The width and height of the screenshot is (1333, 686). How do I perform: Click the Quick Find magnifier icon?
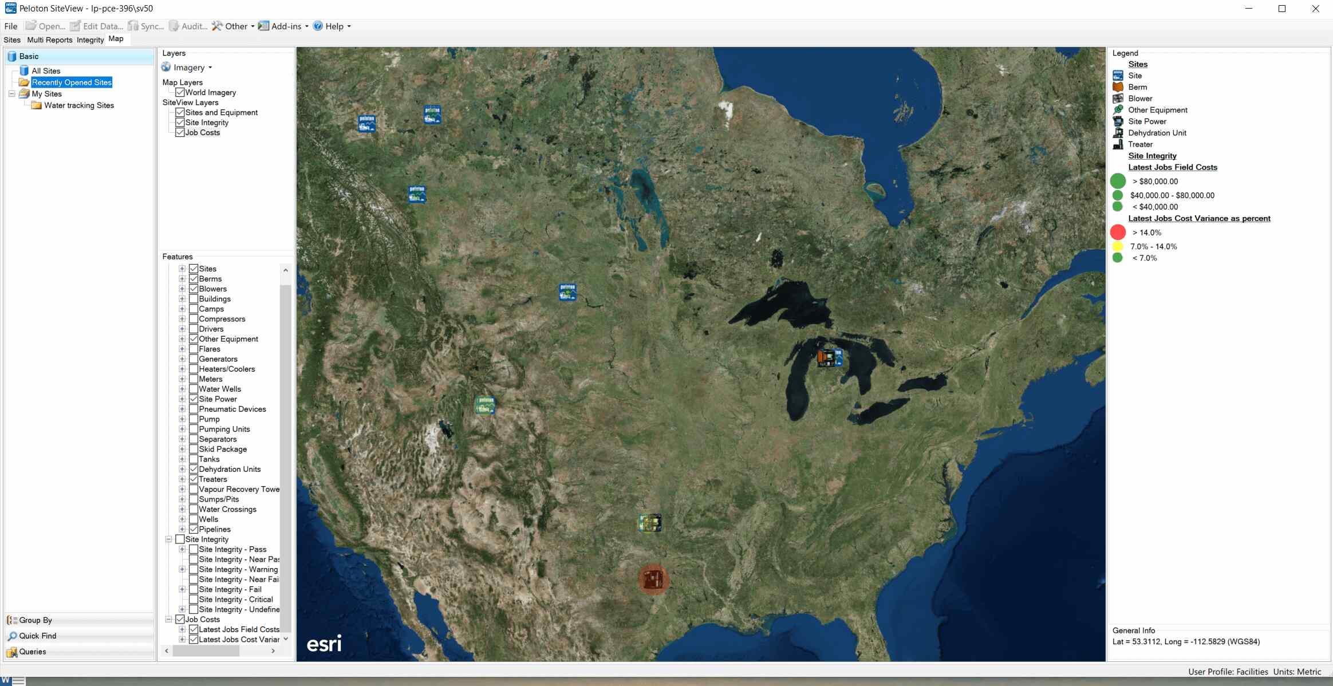pyautogui.click(x=12, y=636)
